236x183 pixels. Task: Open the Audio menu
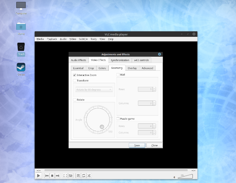coord(63,39)
